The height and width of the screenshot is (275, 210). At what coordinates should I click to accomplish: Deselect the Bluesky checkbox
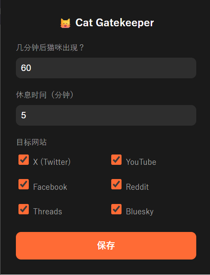click(x=116, y=209)
